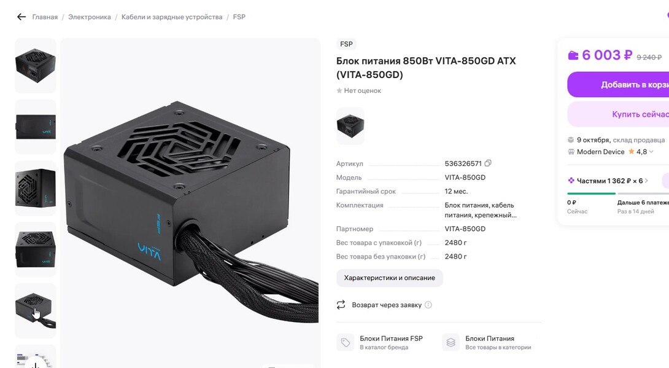Select the second side-view thumbnail
The image size is (669, 368).
36,127
